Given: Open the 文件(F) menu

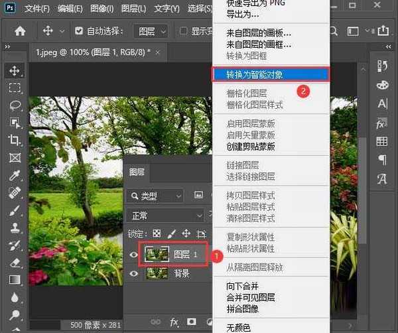Looking at the screenshot, I should click(36, 9).
